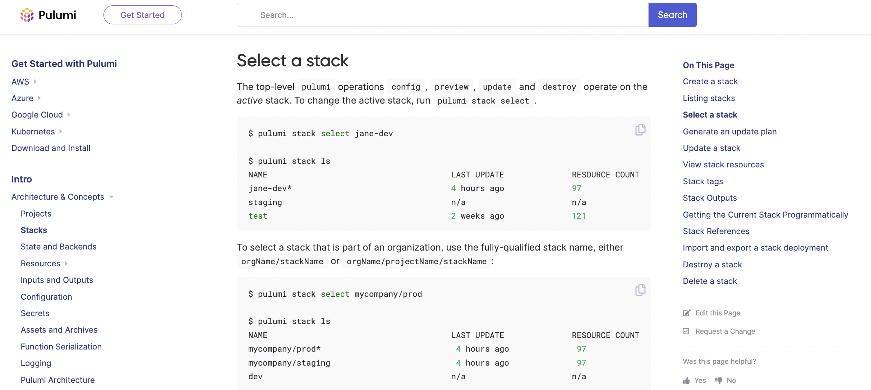Select the Stacks sidebar item
Image resolution: width=871 pixels, height=390 pixels.
click(33, 229)
